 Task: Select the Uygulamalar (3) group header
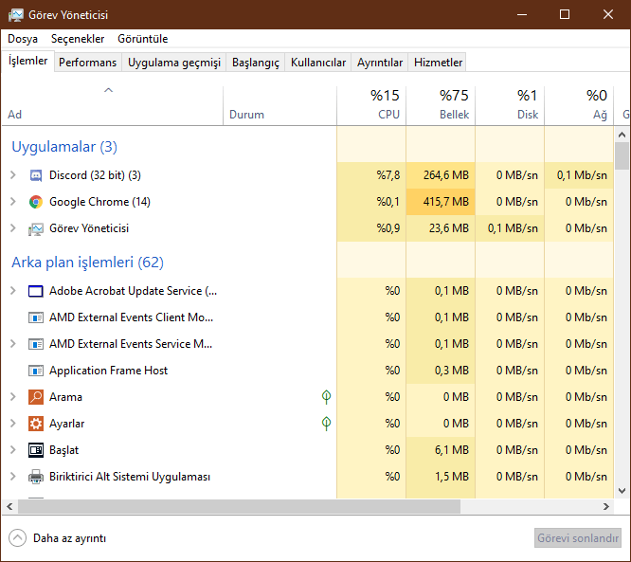click(x=64, y=147)
